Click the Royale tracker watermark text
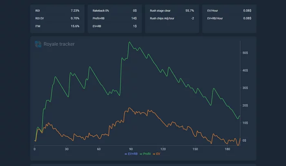286x166 pixels. click(59, 44)
